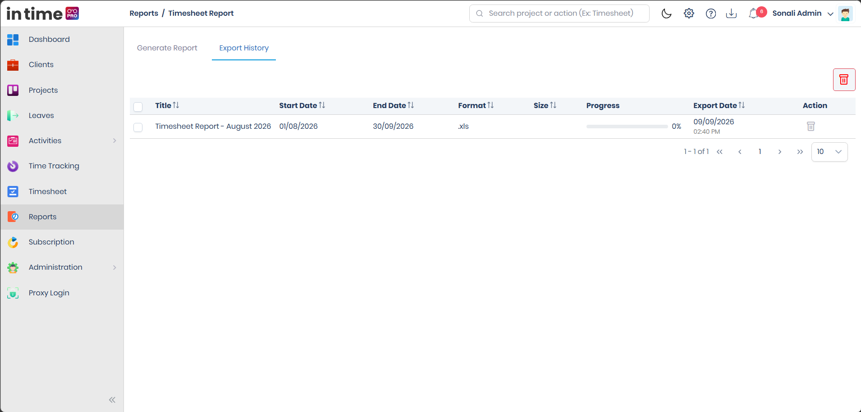The image size is (861, 412).
Task: Go to the previous page
Action: click(740, 152)
